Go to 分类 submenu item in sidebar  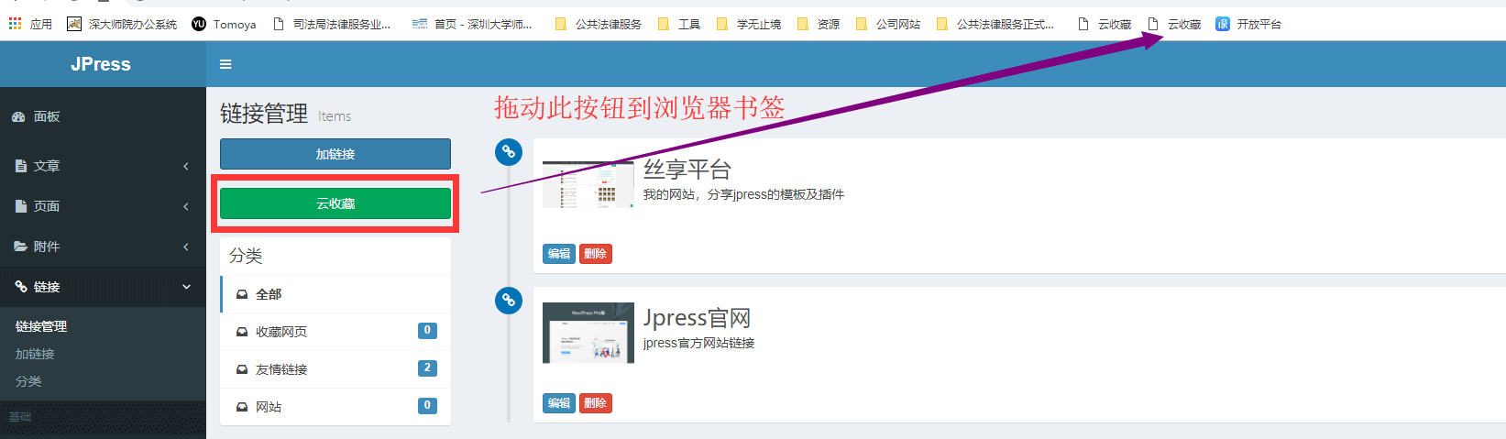28,381
